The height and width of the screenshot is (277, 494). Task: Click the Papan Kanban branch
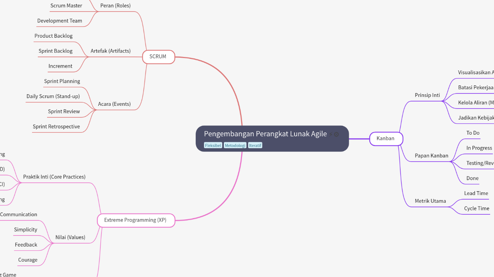coord(431,155)
